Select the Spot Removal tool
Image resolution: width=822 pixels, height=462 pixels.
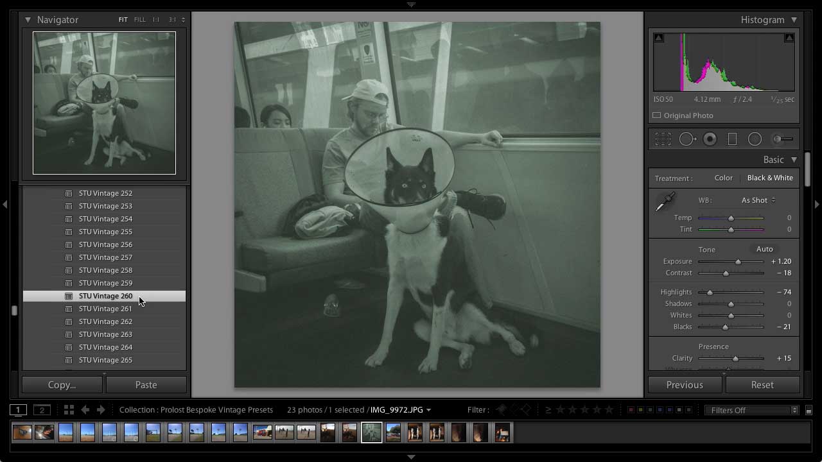(x=688, y=139)
